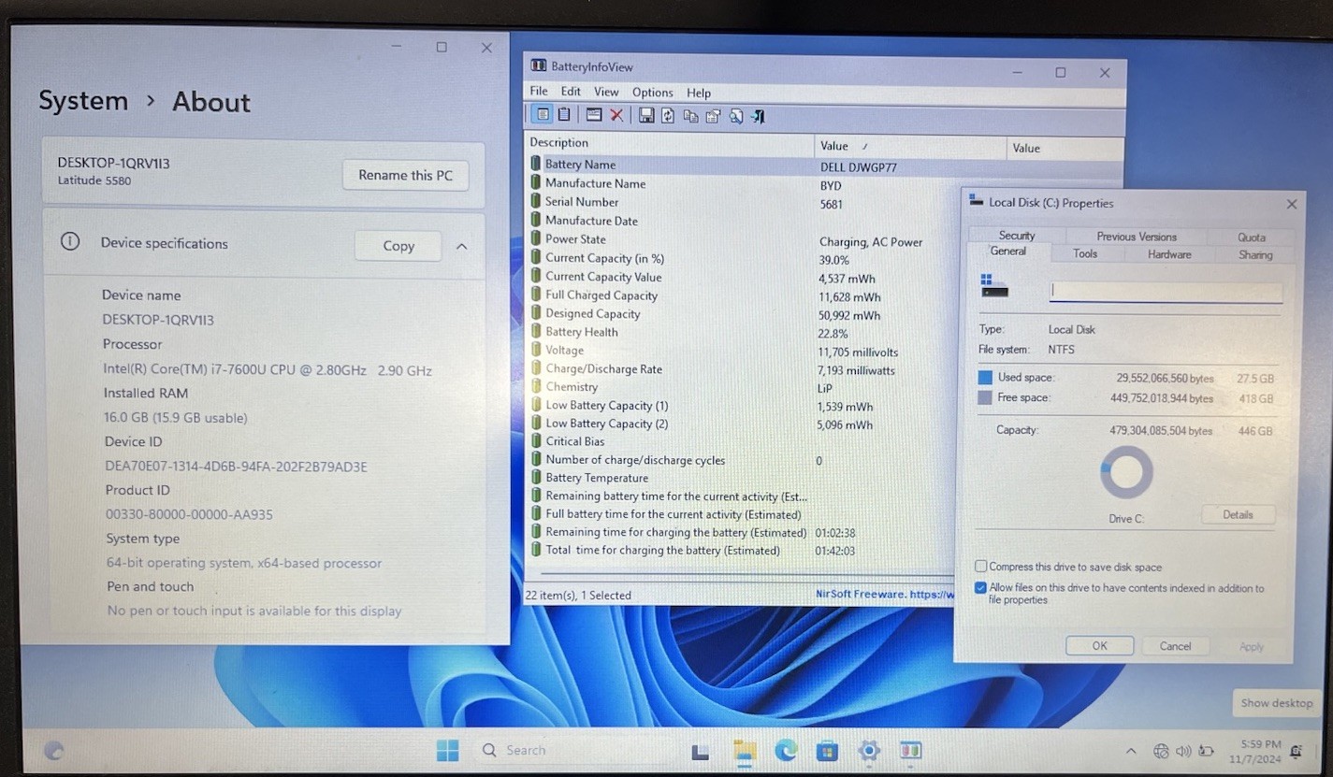Click the network globe tray icon
This screenshot has height=777, width=1333.
1161,751
